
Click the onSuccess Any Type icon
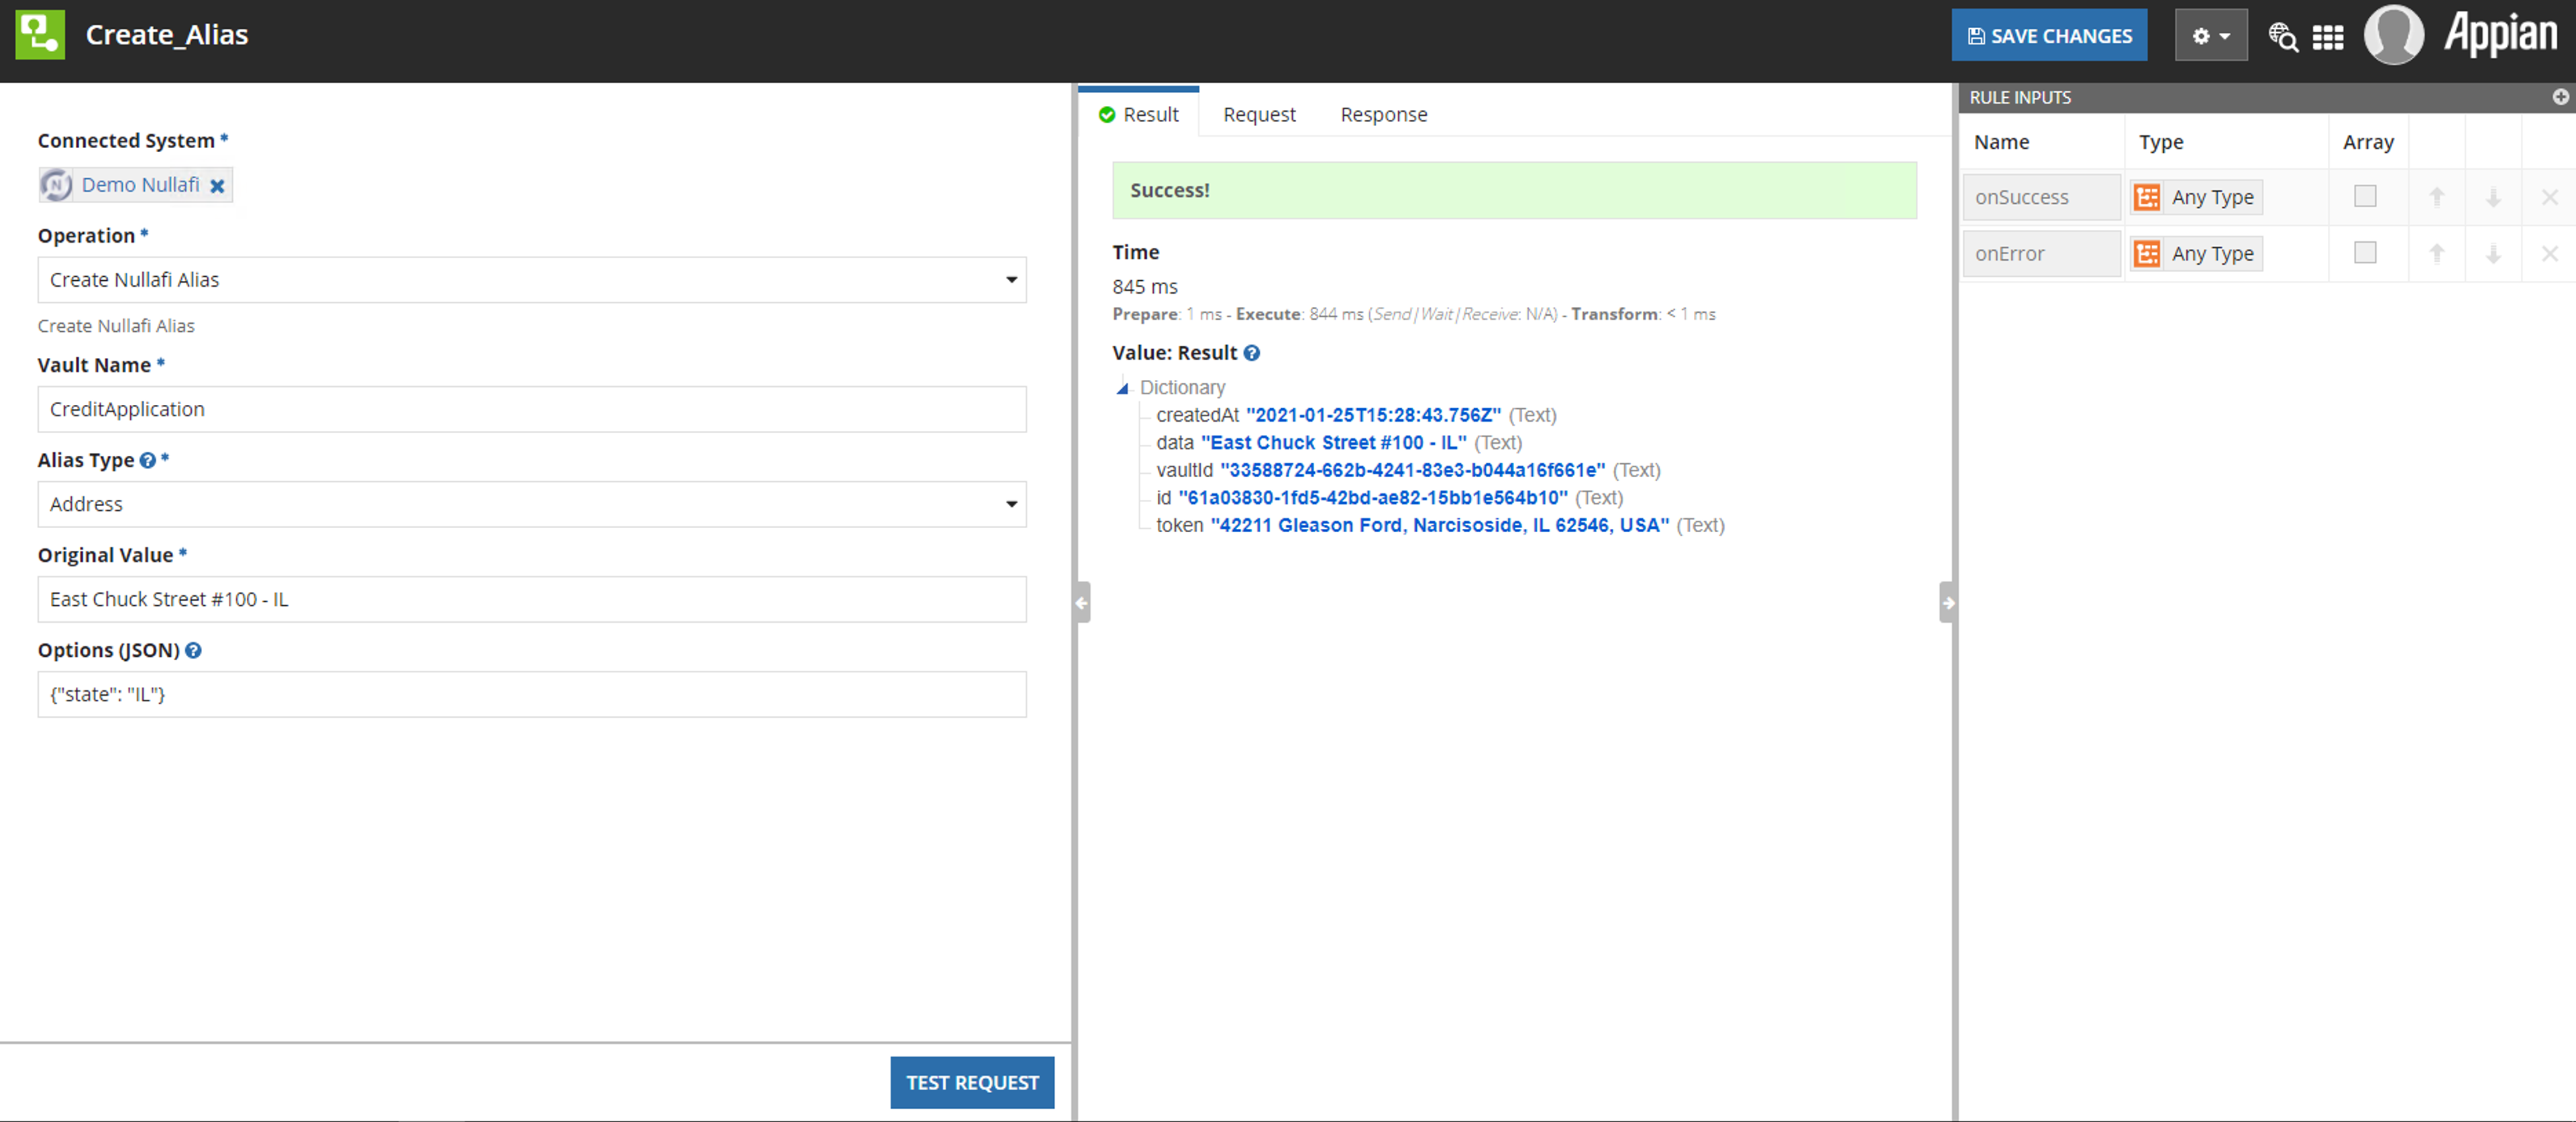[2146, 197]
